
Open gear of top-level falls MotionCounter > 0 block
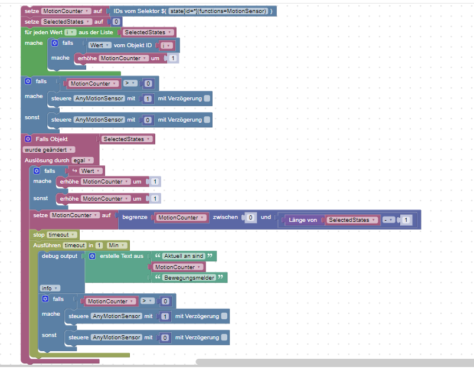pos(28,81)
